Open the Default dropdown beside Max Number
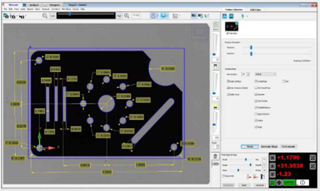 [x=265, y=74]
